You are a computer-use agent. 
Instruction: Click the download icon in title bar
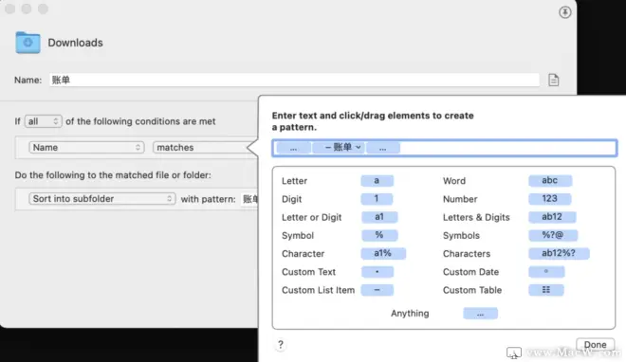564,12
